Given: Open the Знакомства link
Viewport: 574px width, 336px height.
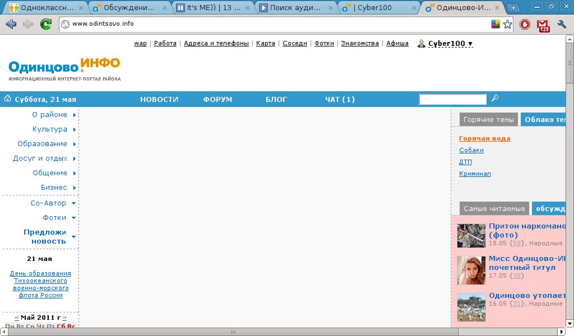Looking at the screenshot, I should 360,43.
